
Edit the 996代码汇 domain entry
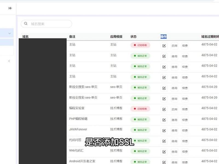tap(164, 152)
